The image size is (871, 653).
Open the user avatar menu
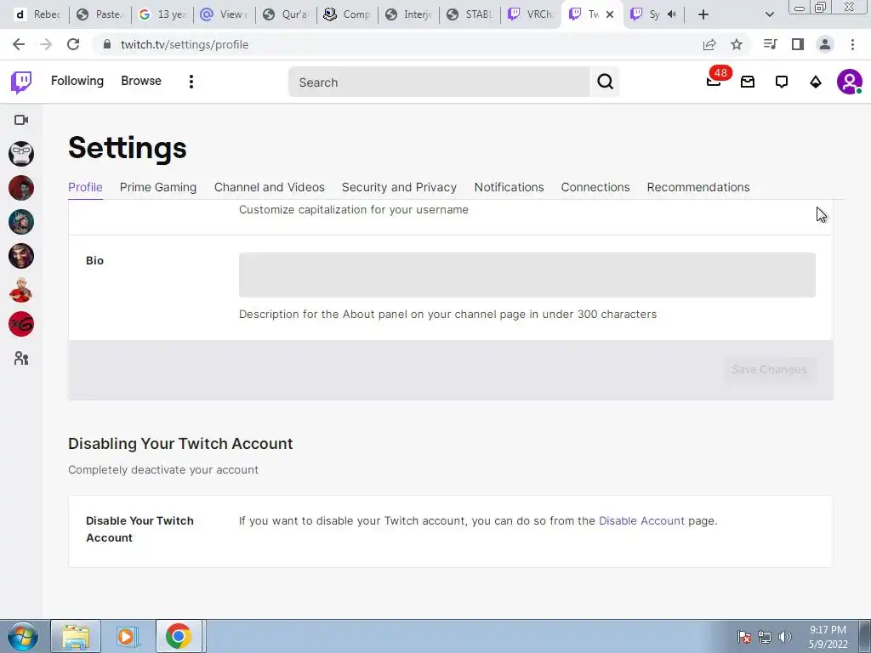850,82
